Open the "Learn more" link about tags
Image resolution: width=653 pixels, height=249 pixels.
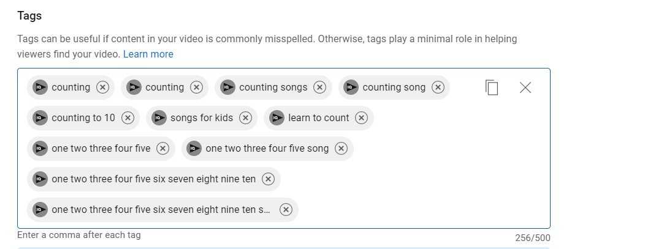pyautogui.click(x=148, y=54)
